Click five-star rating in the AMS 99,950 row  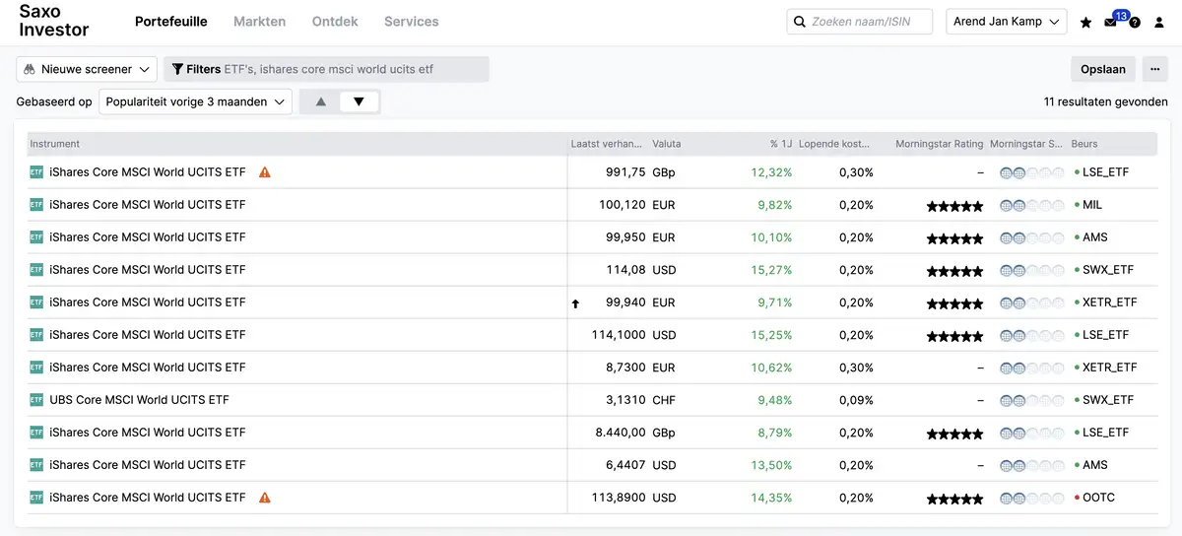tap(954, 238)
